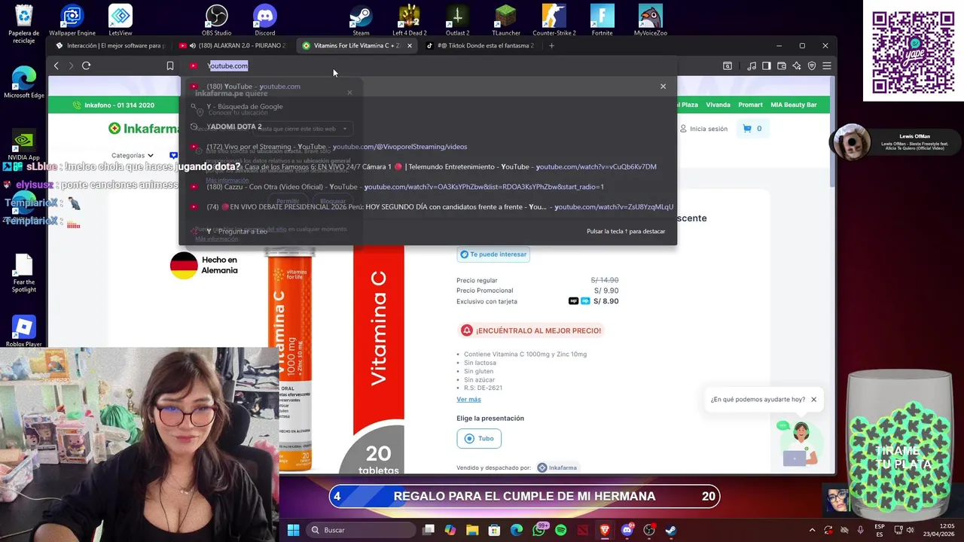Select the Vivo por el Streaming suggestion

click(x=428, y=147)
